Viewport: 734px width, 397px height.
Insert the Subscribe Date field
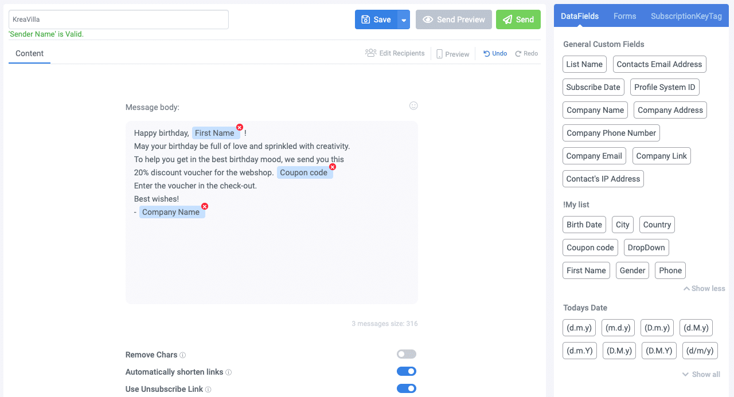click(594, 87)
